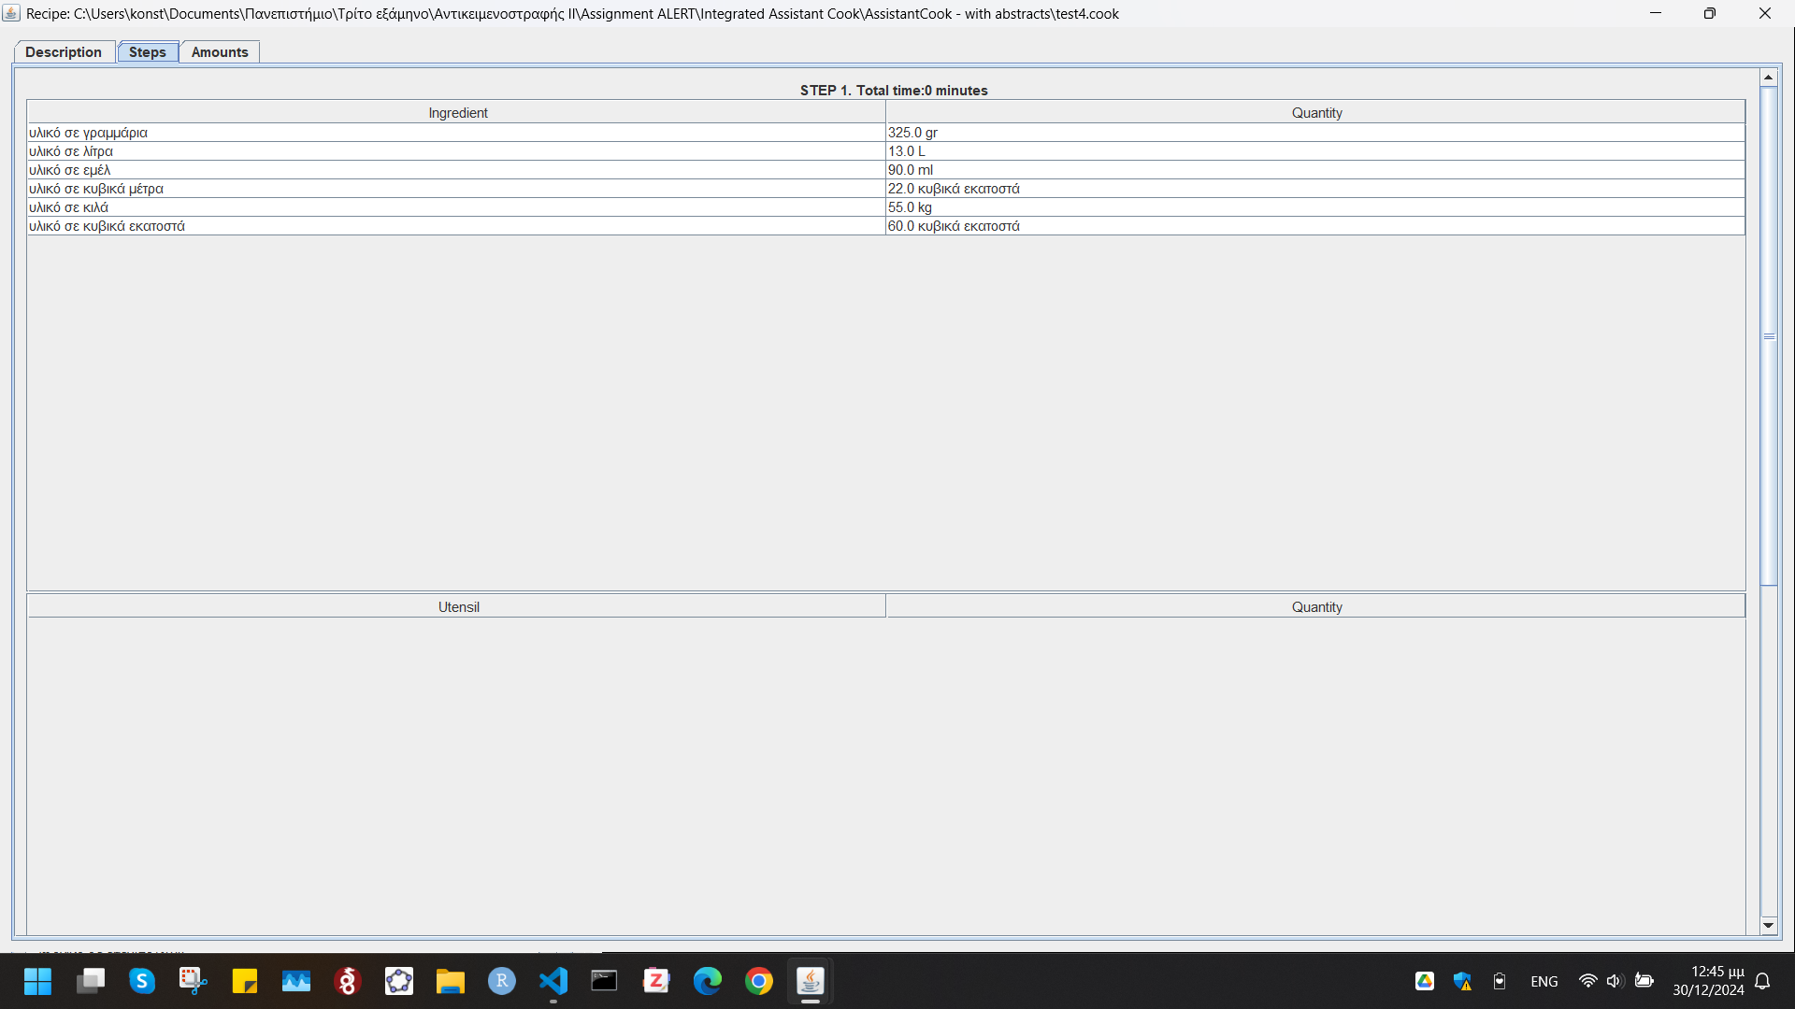Launch Google Chrome from the taskbar
This screenshot has height=1009, width=1795.
pyautogui.click(x=759, y=981)
